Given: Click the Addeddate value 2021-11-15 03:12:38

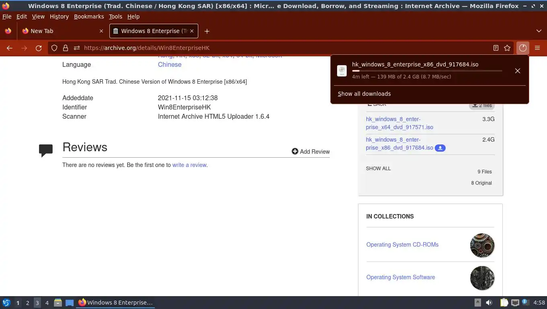Looking at the screenshot, I should pyautogui.click(x=188, y=98).
